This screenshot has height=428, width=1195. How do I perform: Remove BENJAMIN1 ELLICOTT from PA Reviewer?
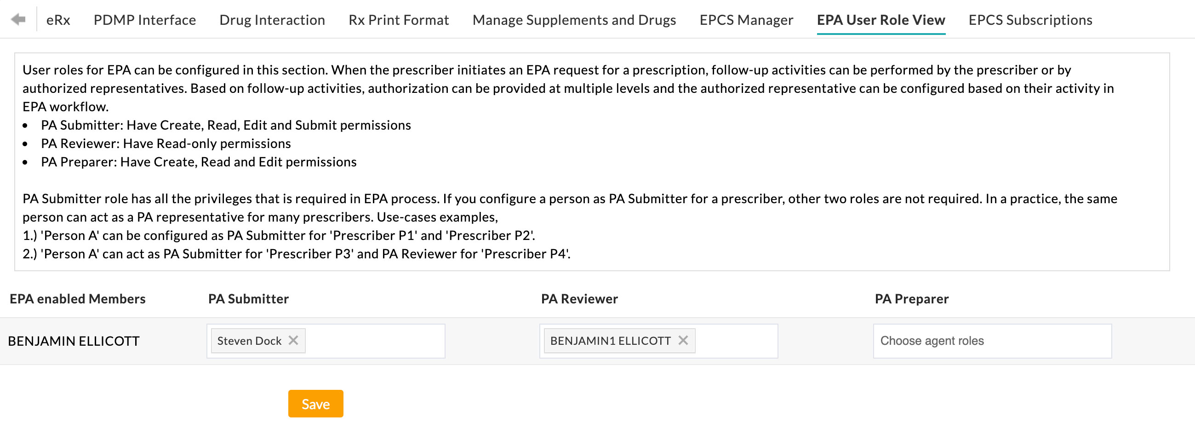pos(684,341)
